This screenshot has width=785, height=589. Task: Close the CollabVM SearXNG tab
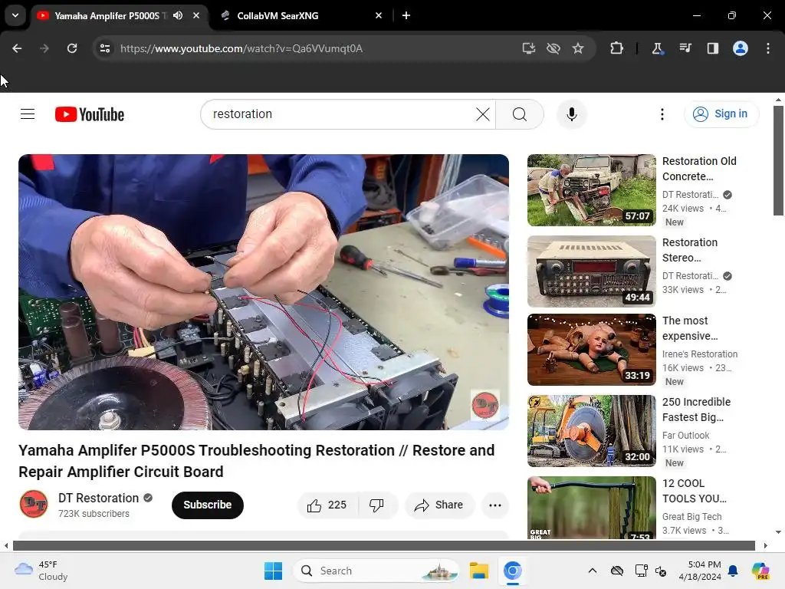(x=379, y=15)
